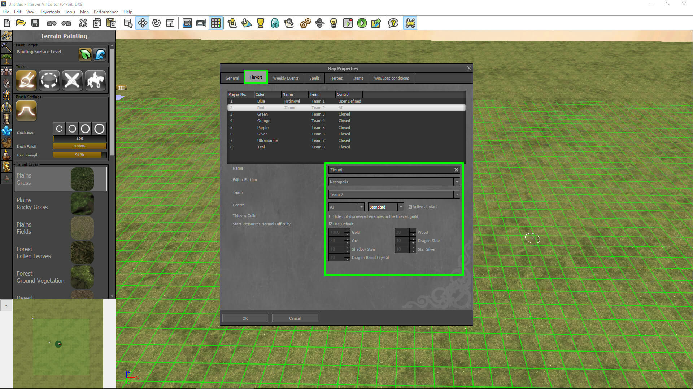Screen dimensions: 693x389
Task: Activate the scale tool icon
Action: 170,23
